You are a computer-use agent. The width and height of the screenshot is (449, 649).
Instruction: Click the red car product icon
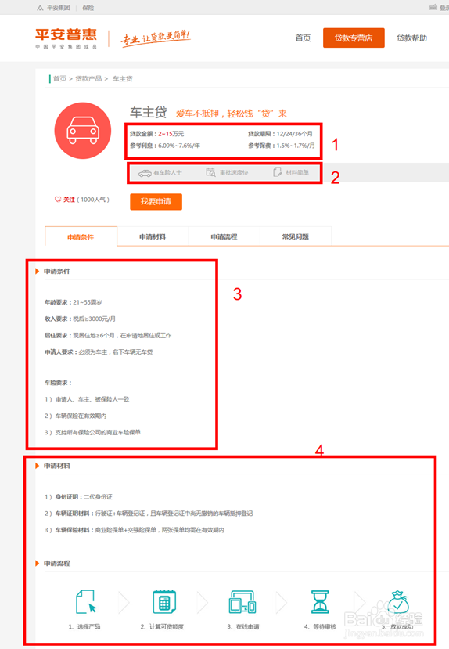click(x=83, y=131)
